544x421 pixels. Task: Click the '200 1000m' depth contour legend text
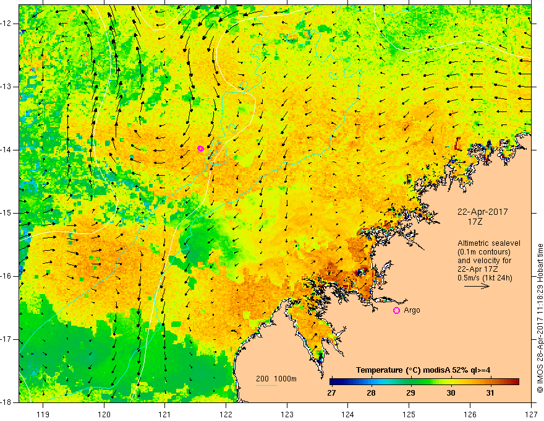point(276,379)
